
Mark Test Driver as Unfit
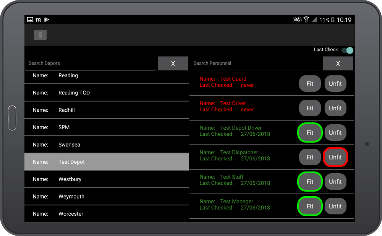point(335,108)
